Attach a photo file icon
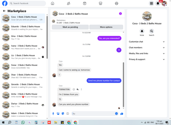The width and height of the screenshot is (171, 125). tap(58, 114)
